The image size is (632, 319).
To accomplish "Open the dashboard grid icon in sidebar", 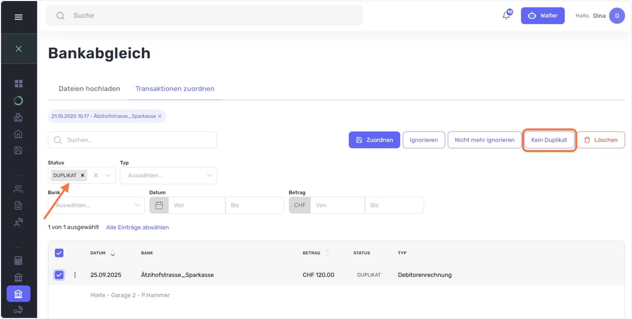I will pos(18,84).
